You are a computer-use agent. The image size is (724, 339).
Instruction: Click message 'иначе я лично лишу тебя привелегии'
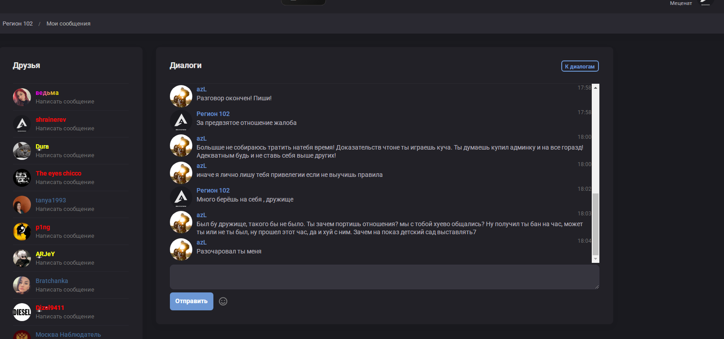(290, 175)
